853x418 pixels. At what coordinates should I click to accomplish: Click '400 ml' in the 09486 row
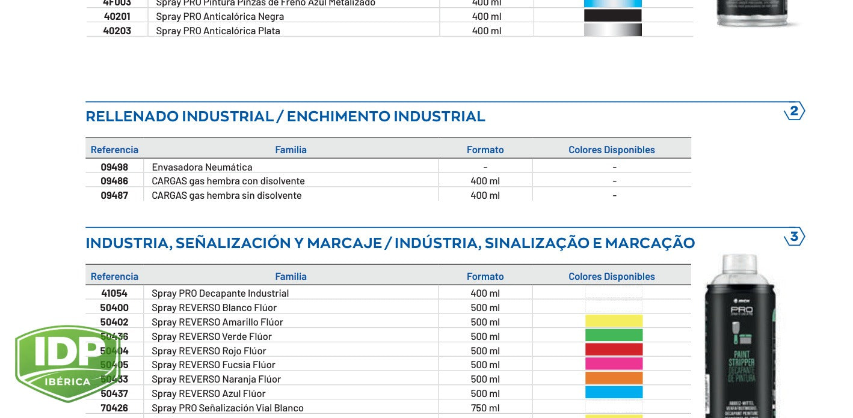point(485,181)
